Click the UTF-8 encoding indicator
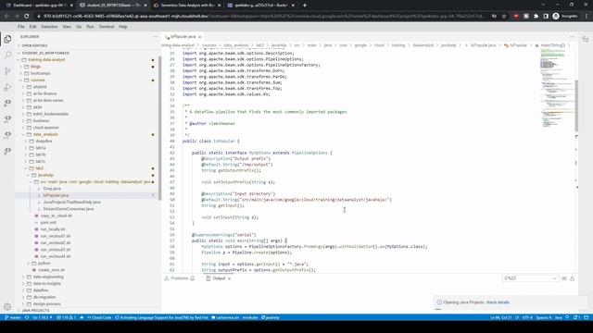Viewport: 593px width, 333px height. (x=527, y=317)
